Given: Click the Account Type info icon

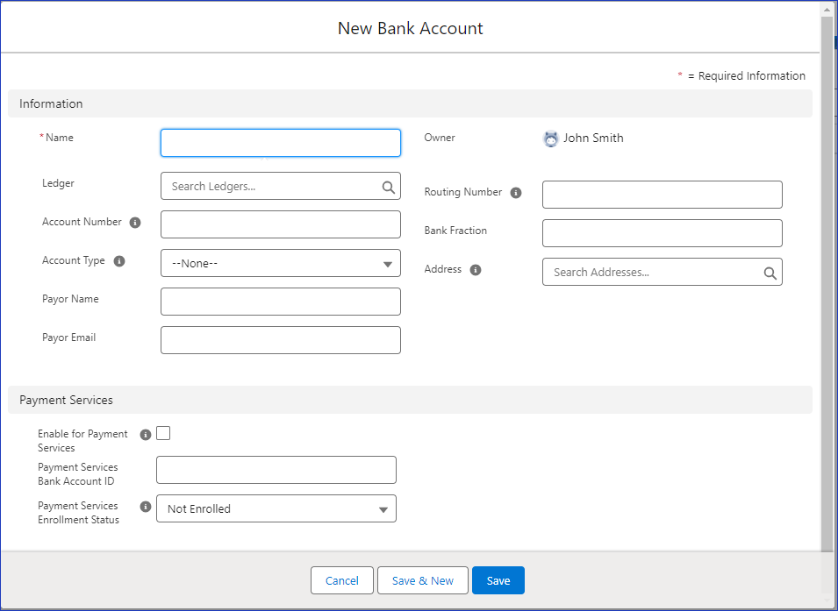Looking at the screenshot, I should point(119,261).
